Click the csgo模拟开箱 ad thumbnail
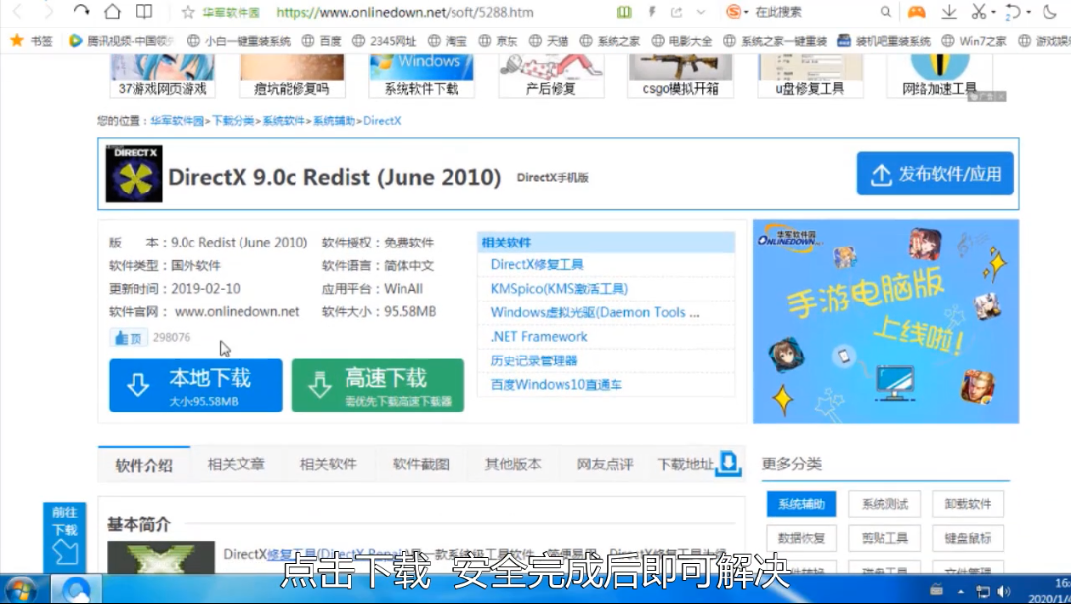1071x604 pixels. [680, 77]
